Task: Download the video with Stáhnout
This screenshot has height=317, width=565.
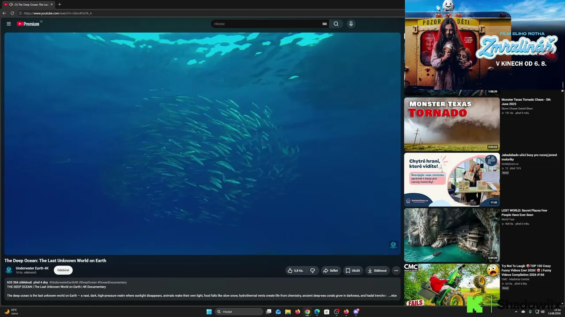Action: (377, 270)
